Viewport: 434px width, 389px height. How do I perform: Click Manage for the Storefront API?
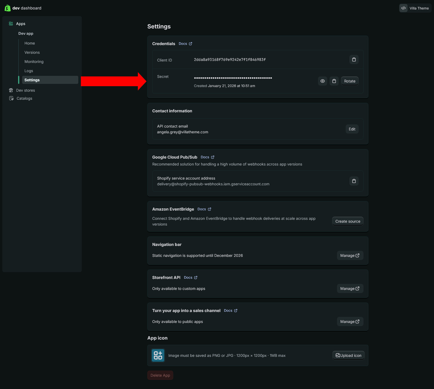coord(350,288)
